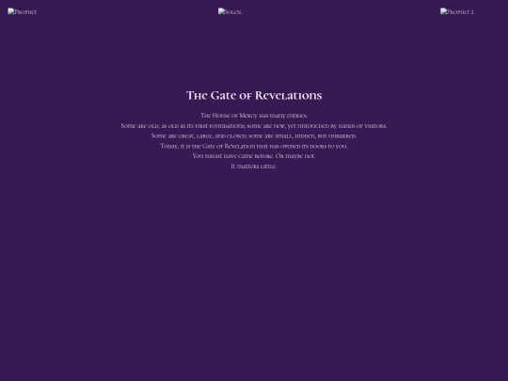Click the line 'It matters little.'
This screenshot has height=381, width=508.
(x=254, y=167)
